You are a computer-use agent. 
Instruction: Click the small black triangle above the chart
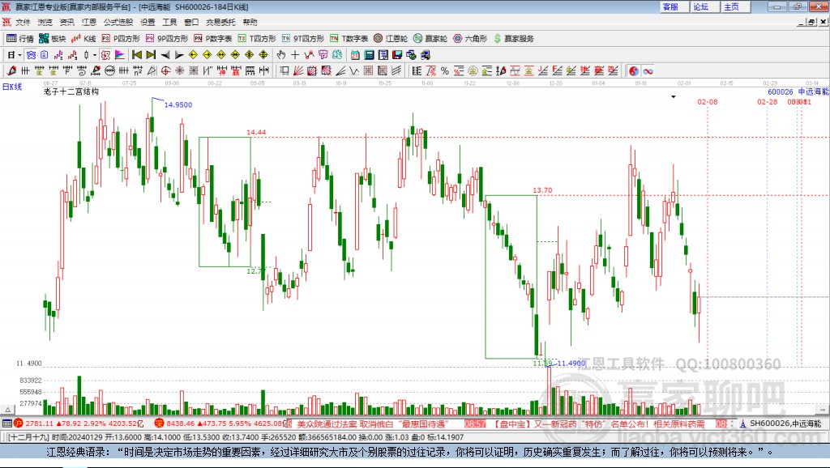click(674, 97)
